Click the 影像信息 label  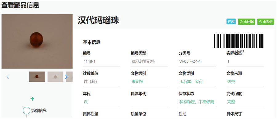(x=39, y=110)
